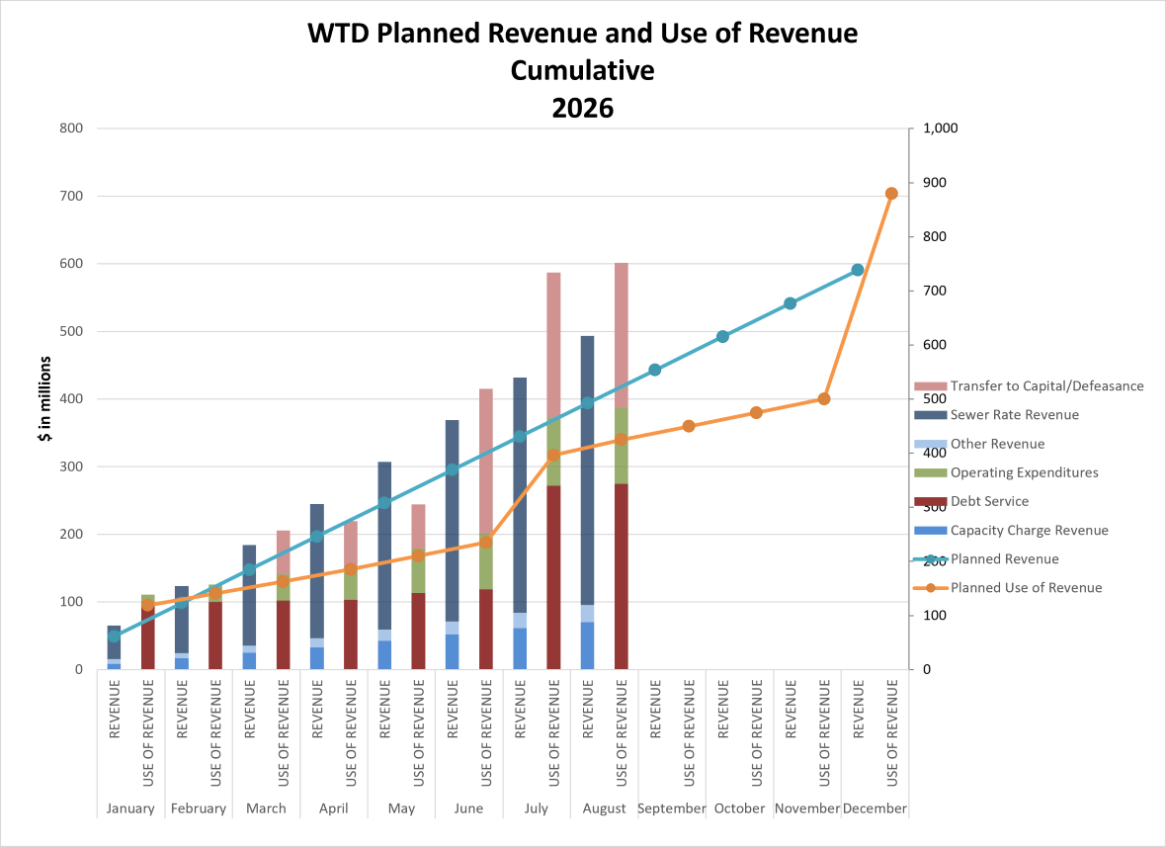The image size is (1166, 847).
Task: Click the Transfer to Capital/Defeasance legend swatch
Action: coord(930,386)
